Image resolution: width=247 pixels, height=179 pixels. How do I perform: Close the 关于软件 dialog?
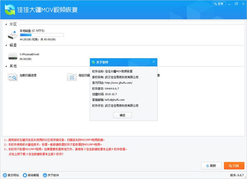154,62
